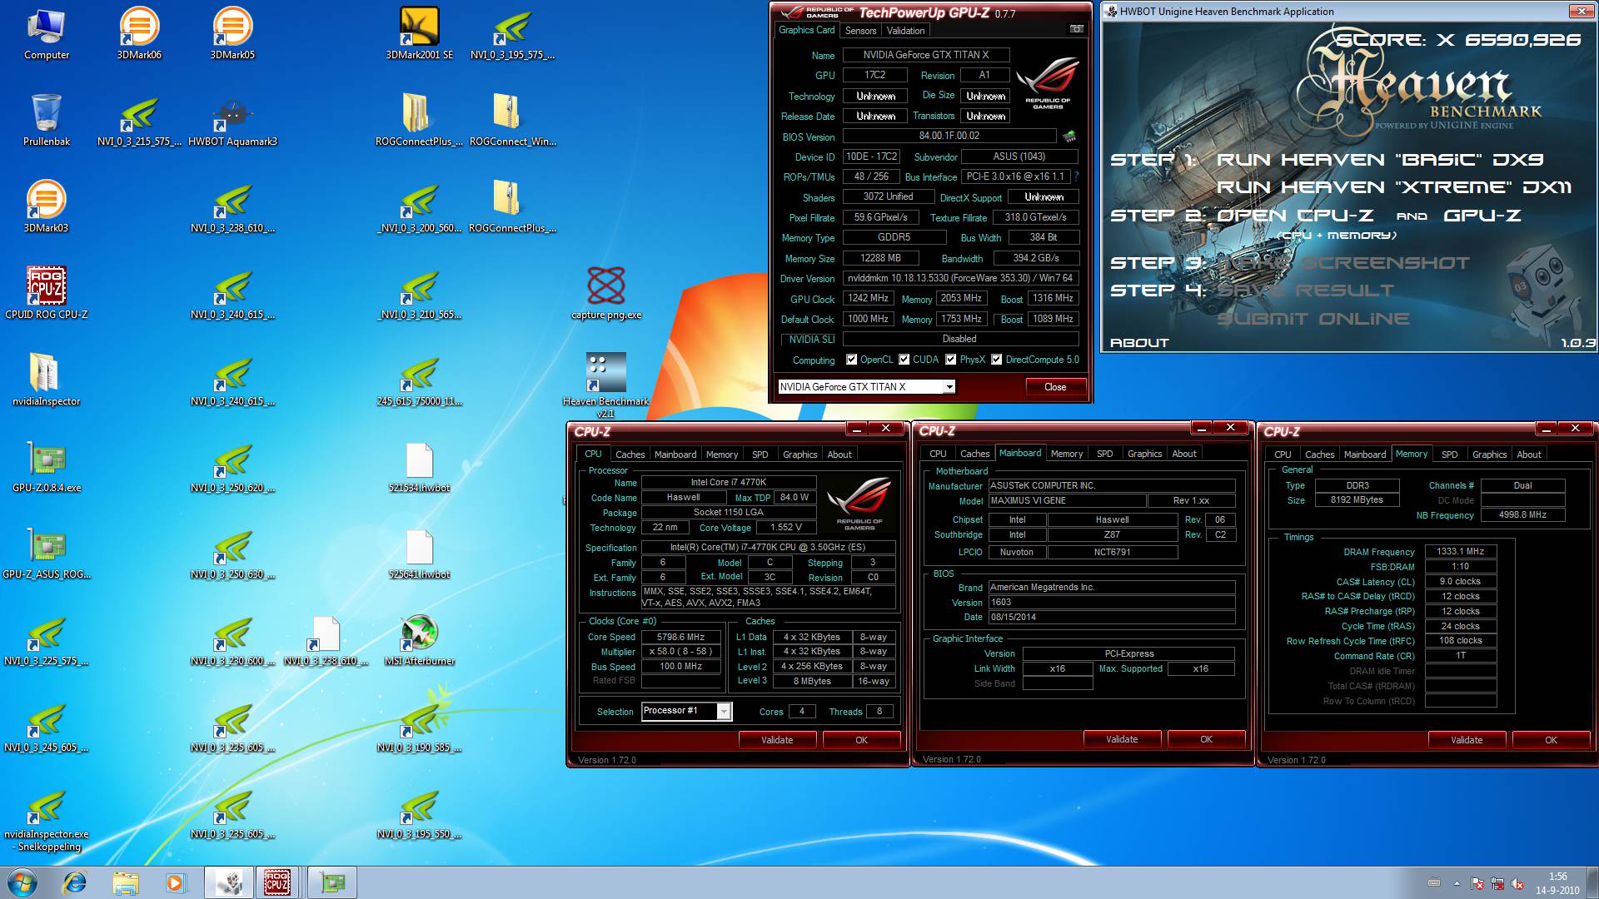Select GPU-Z.0.8.4.exe desktop icon
The image size is (1599, 899).
pyautogui.click(x=47, y=466)
